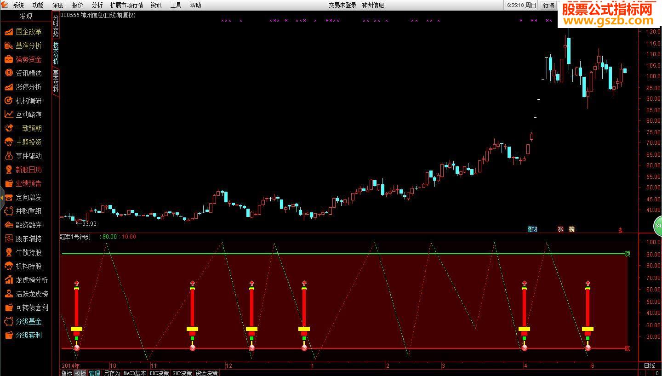
Task: Click the 行情 button at top right
Action: [x=548, y=5]
